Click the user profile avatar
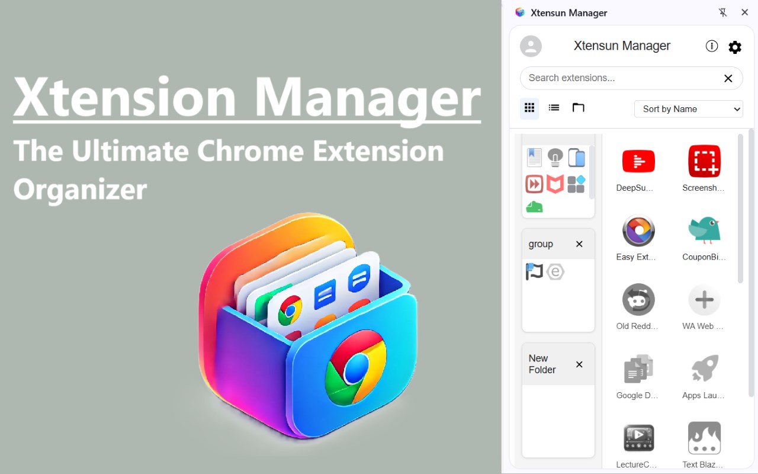The image size is (758, 474). 531,46
